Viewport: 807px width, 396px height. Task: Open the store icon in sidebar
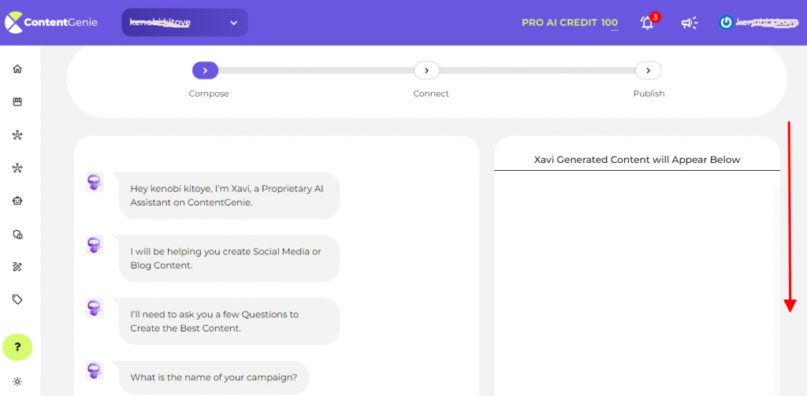[x=17, y=102]
